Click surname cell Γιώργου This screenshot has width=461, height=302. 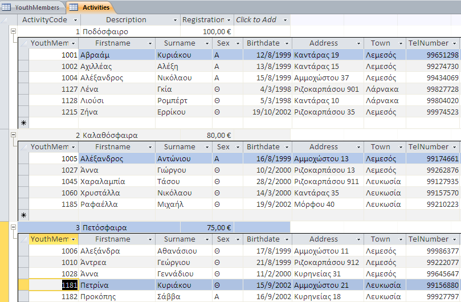[183, 170]
